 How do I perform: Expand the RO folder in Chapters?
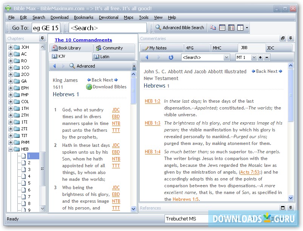(11, 61)
